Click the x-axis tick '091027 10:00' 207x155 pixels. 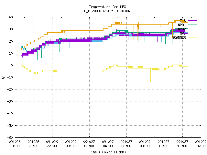164,144
